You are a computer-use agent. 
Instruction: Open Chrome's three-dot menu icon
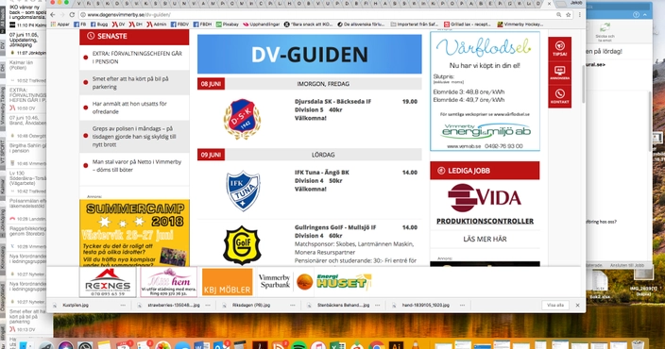point(579,15)
